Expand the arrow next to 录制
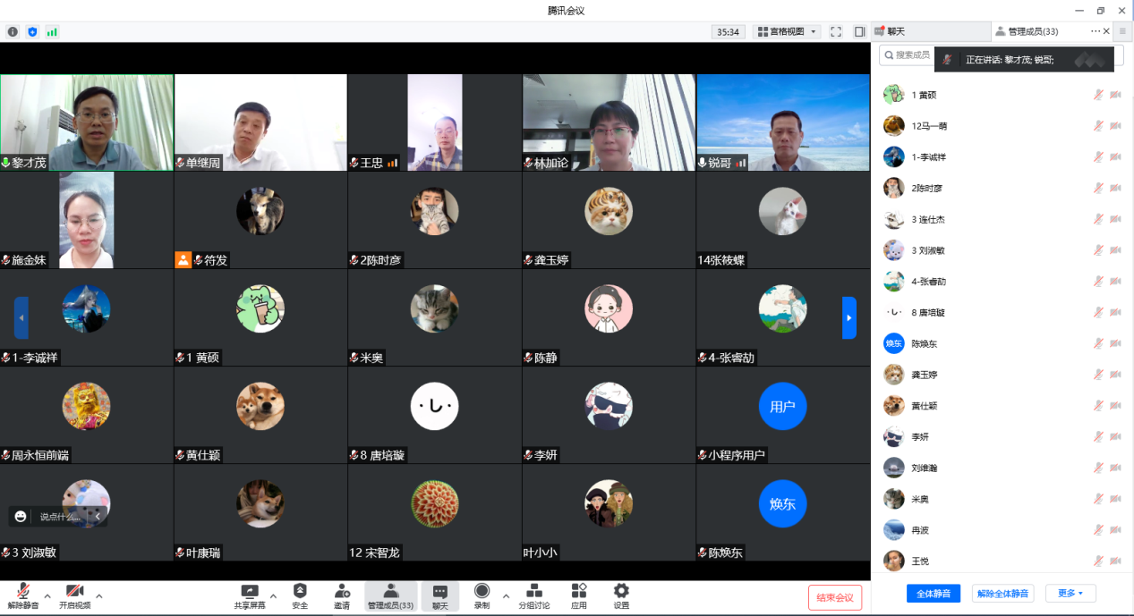Viewport: 1134px width, 616px height. click(506, 596)
